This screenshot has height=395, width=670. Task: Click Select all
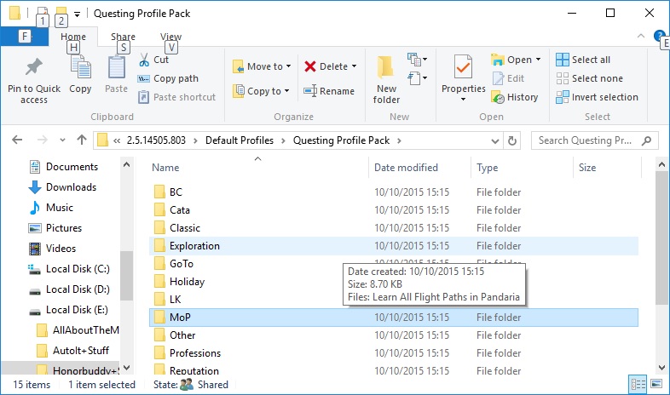coord(583,60)
